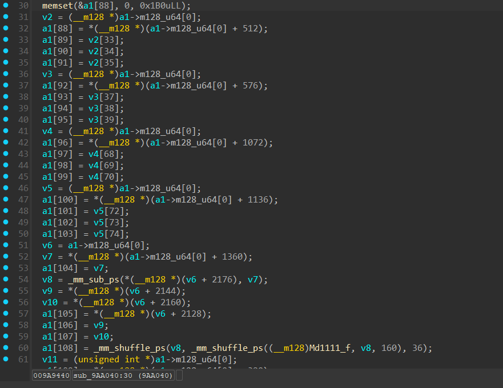Click the 009A9440 address in status bar
Screen dimensions: 503x388
click(51, 375)
